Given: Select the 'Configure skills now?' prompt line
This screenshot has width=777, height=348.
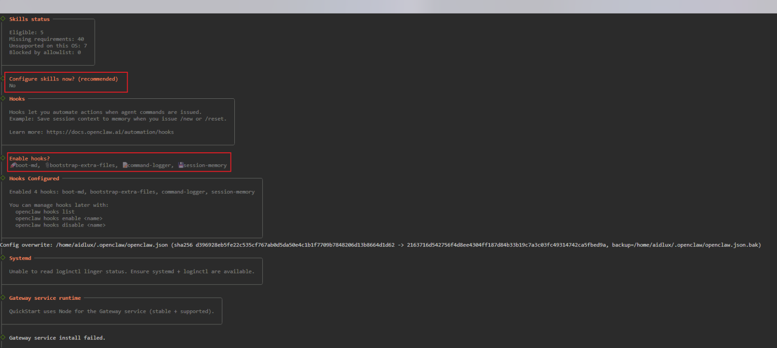Looking at the screenshot, I should [63, 79].
